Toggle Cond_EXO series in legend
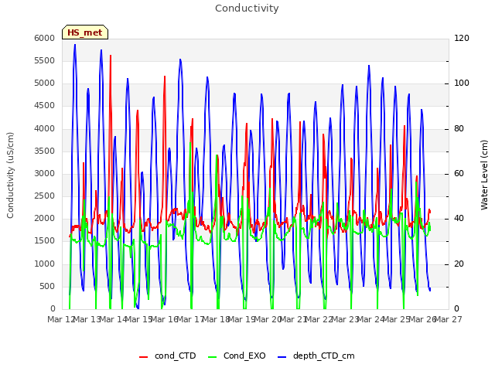This screenshot has width=495, height=371. coord(237,356)
